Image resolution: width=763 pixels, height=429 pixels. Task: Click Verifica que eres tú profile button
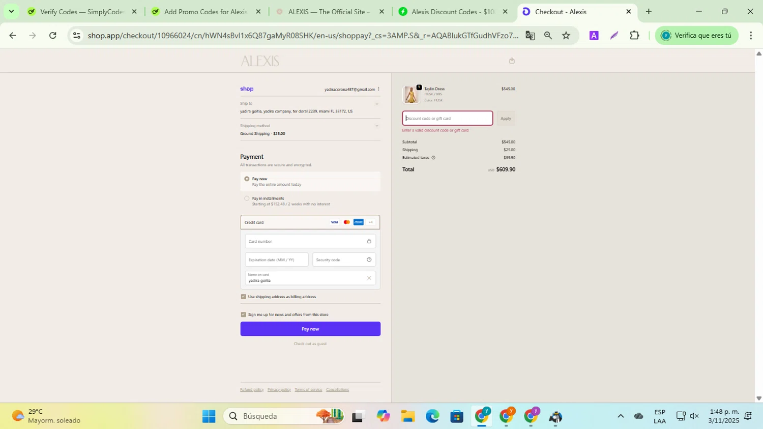(696, 35)
